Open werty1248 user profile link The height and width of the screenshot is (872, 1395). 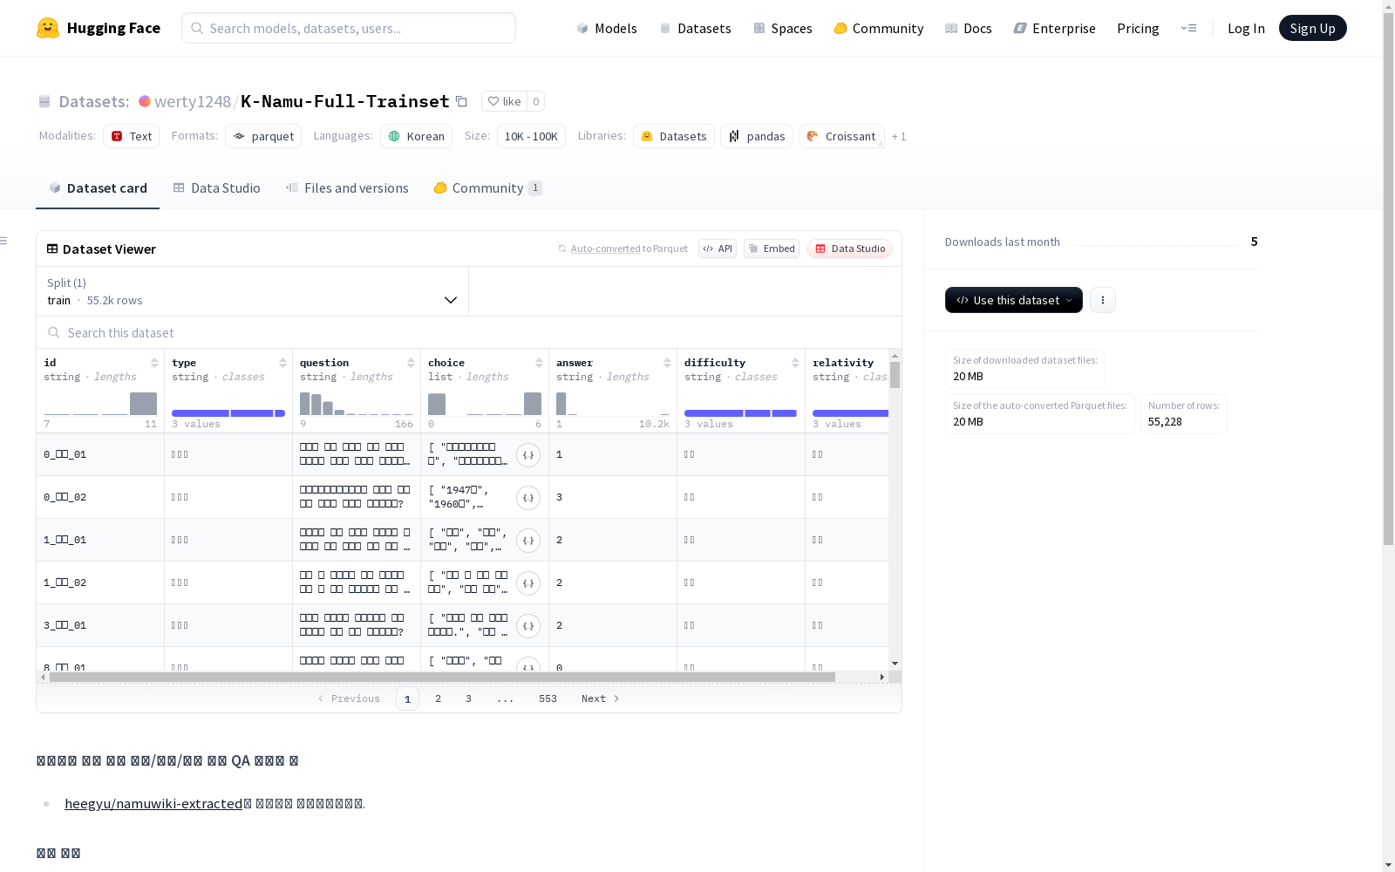point(192,101)
